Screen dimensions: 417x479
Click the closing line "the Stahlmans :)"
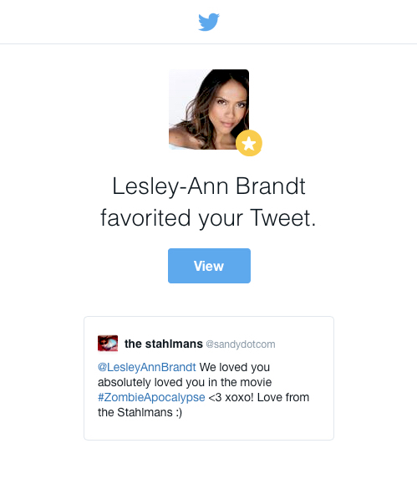tap(140, 412)
